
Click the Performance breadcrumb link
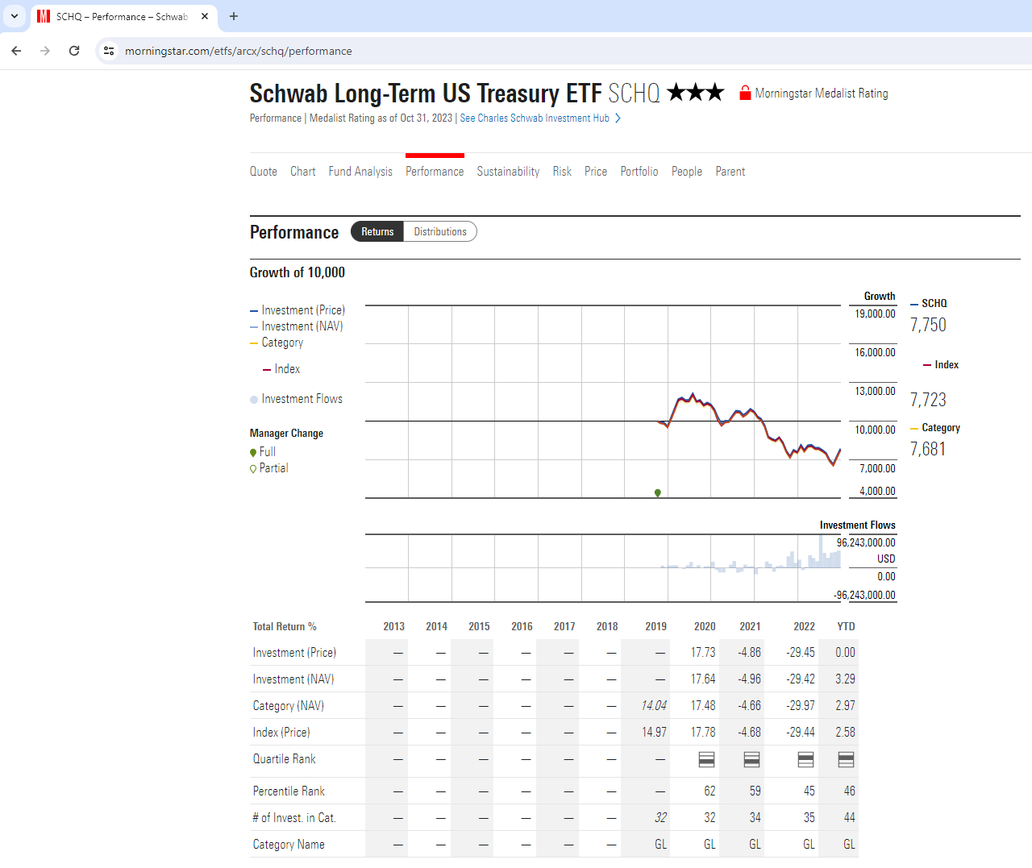click(x=275, y=118)
